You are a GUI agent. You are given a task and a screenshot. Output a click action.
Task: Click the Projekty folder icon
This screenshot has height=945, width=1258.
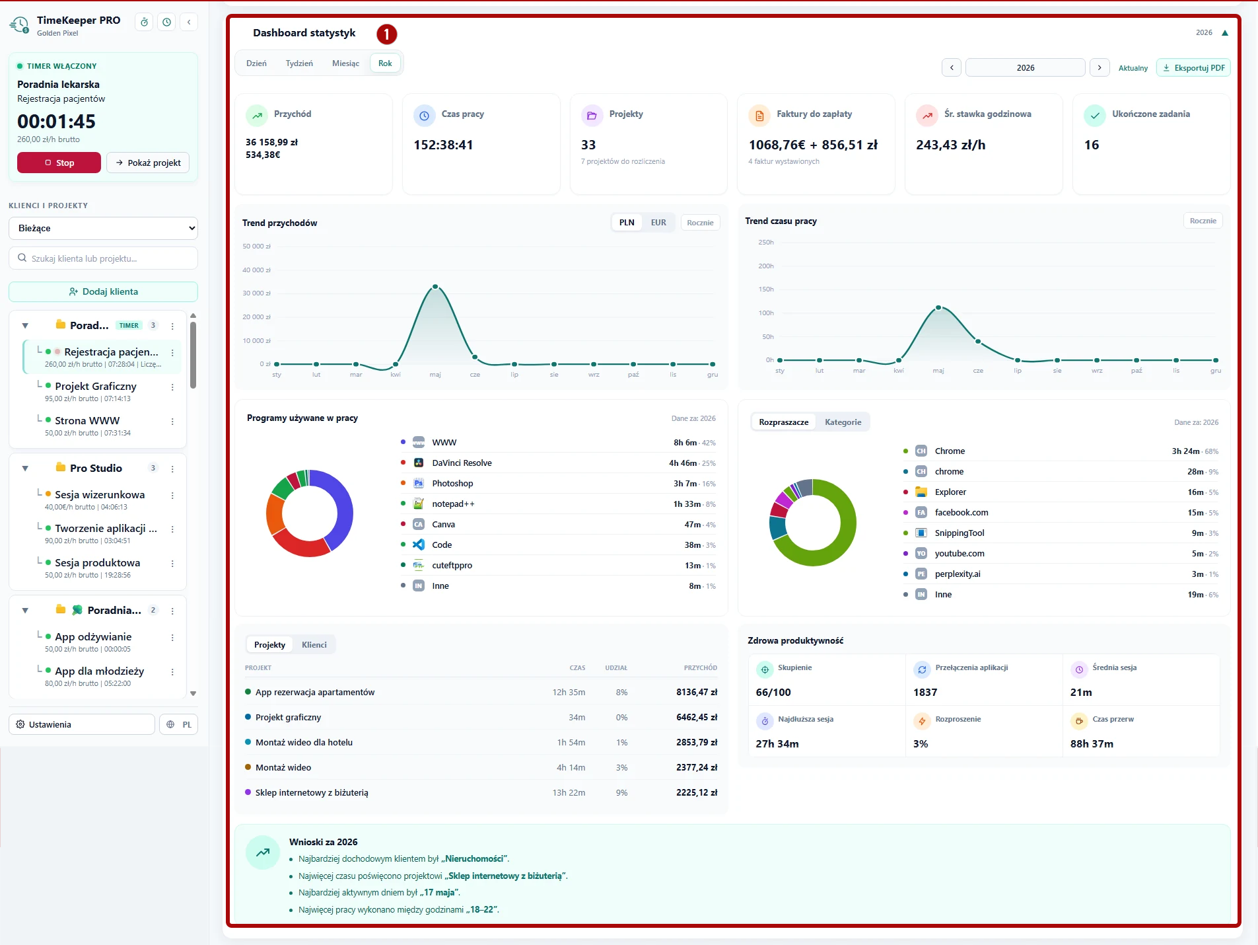592,116
